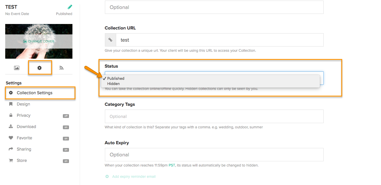Open the Download settings item
This screenshot has width=381, height=185.
26,127
